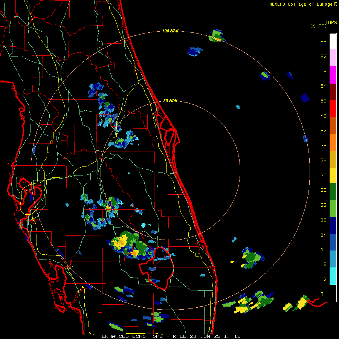The height and width of the screenshot is (339, 339).
Task: Click the legend value 22
Action: click(324, 205)
